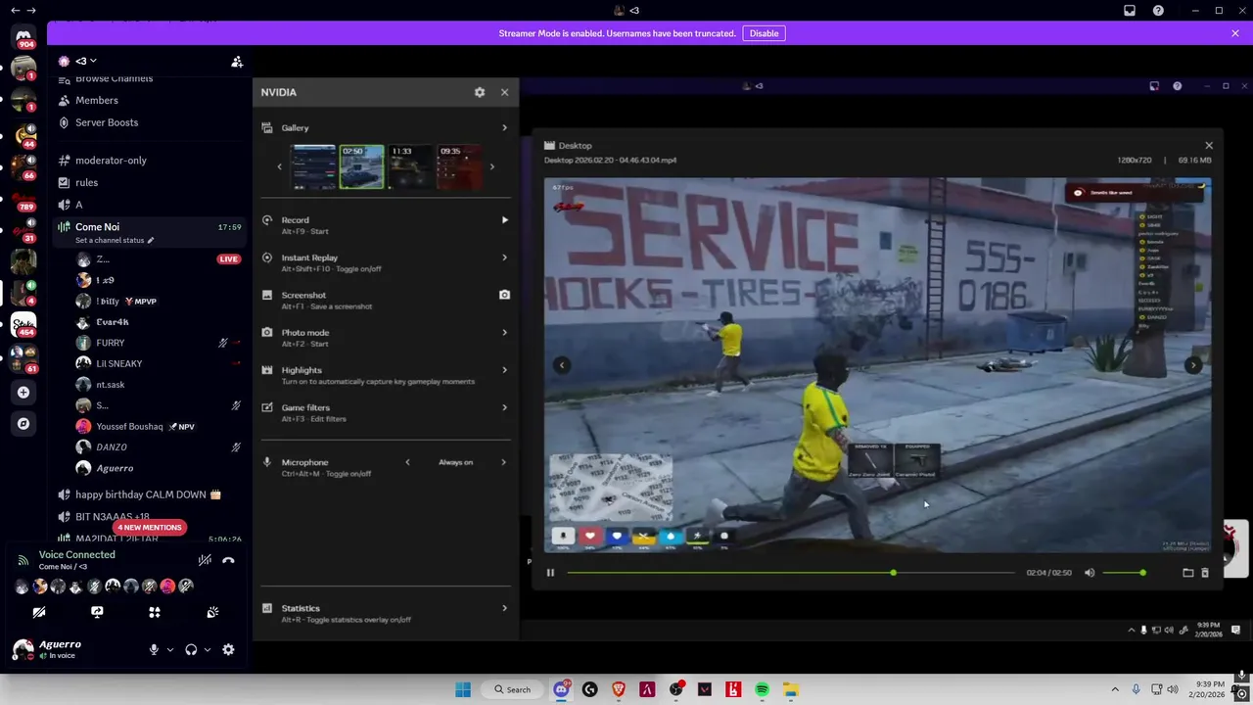Open Spotify from the taskbar
1253x705 pixels.
pos(762,689)
